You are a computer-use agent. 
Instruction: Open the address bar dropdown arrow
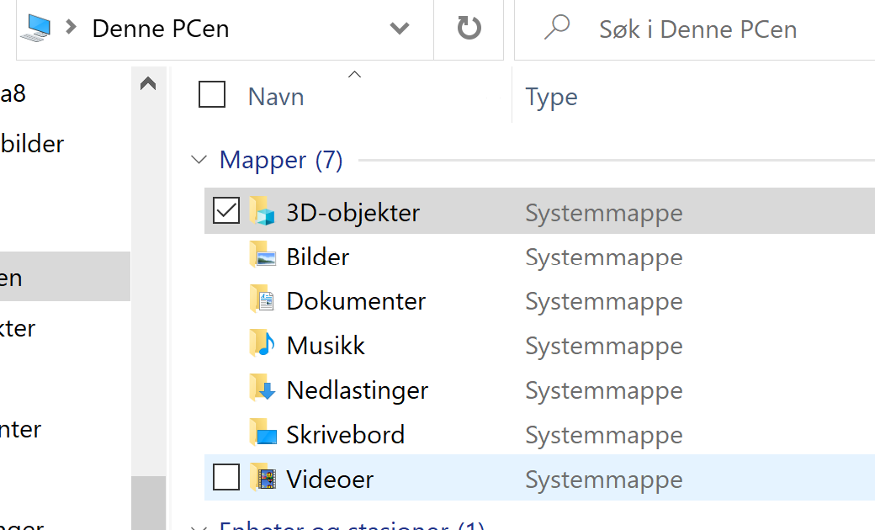[399, 28]
